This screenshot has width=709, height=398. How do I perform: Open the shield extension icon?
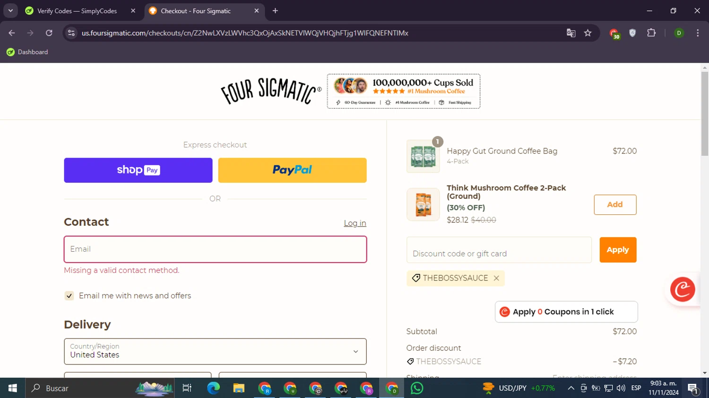coord(632,33)
